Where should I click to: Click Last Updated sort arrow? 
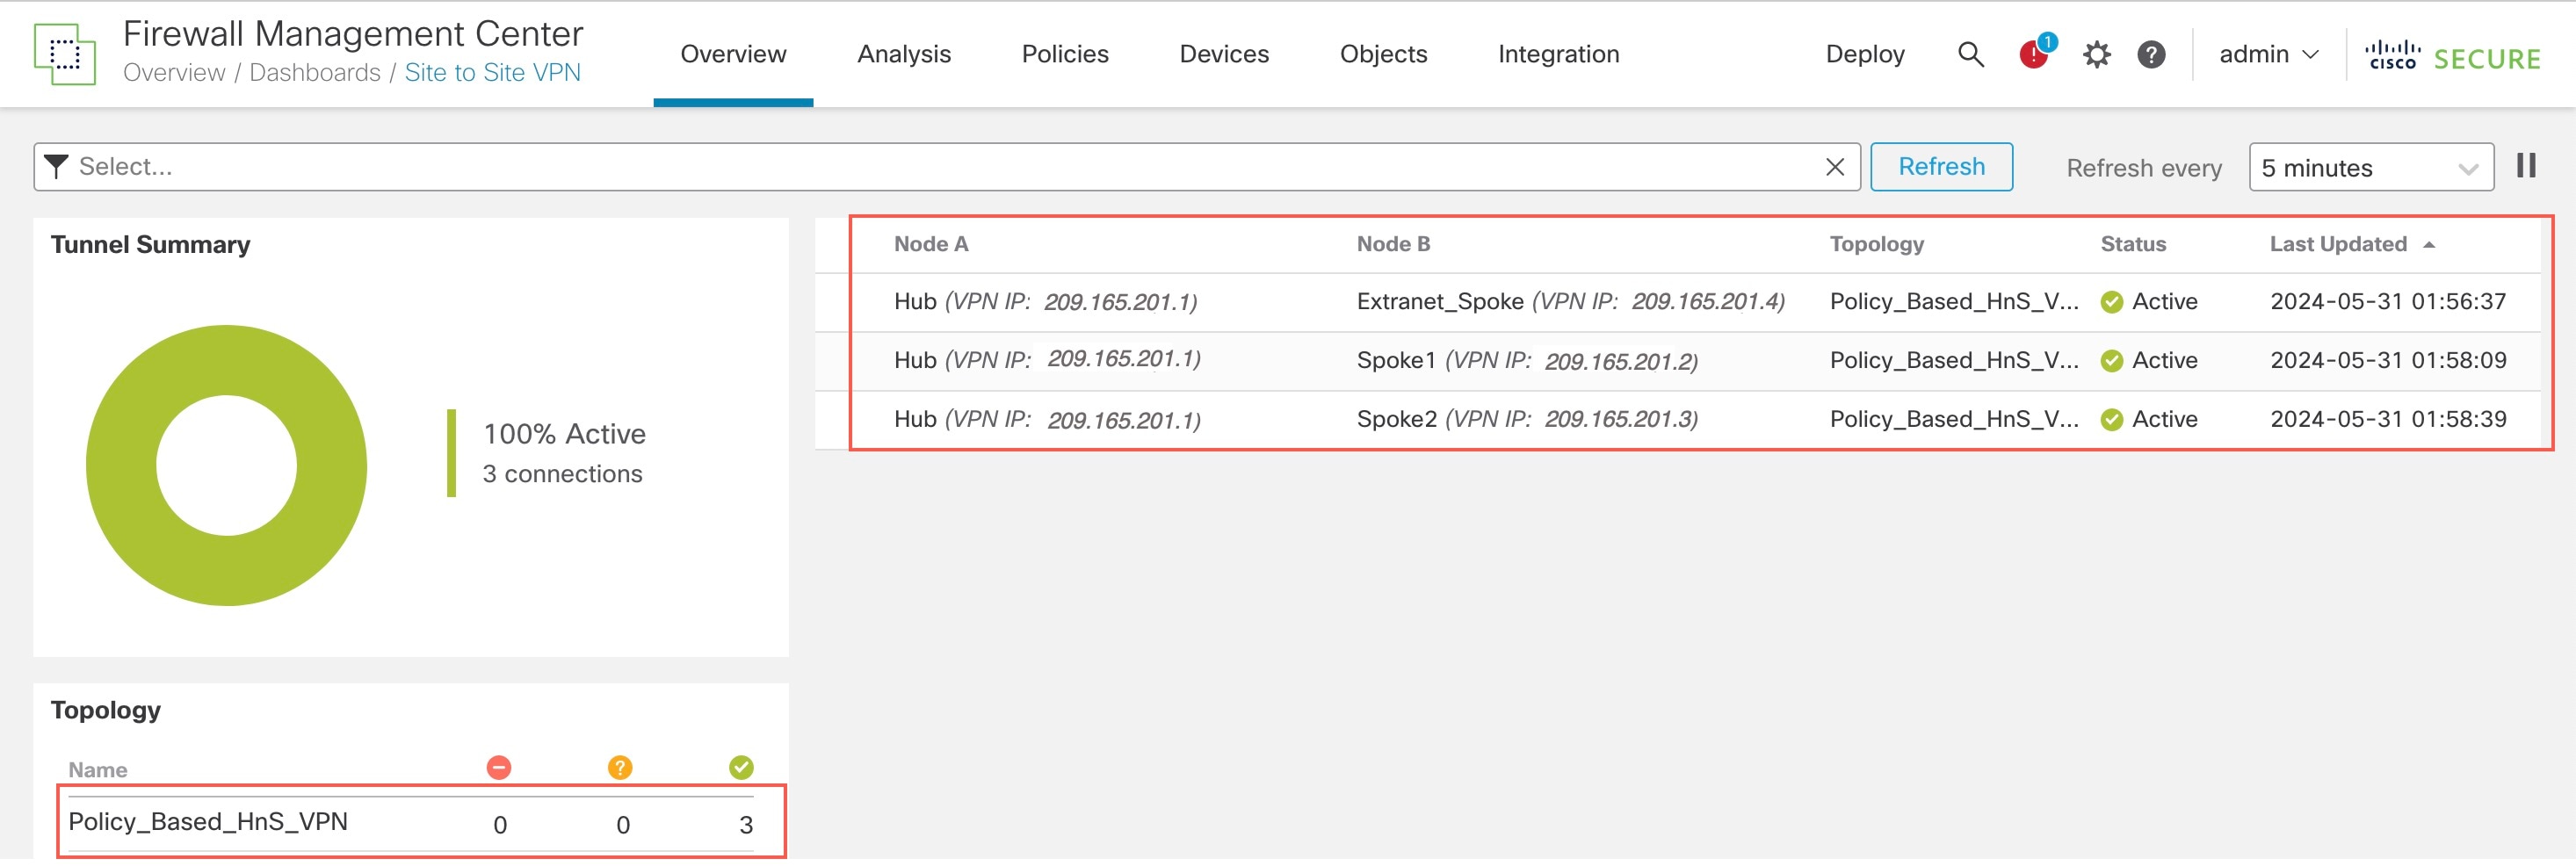[2428, 245]
